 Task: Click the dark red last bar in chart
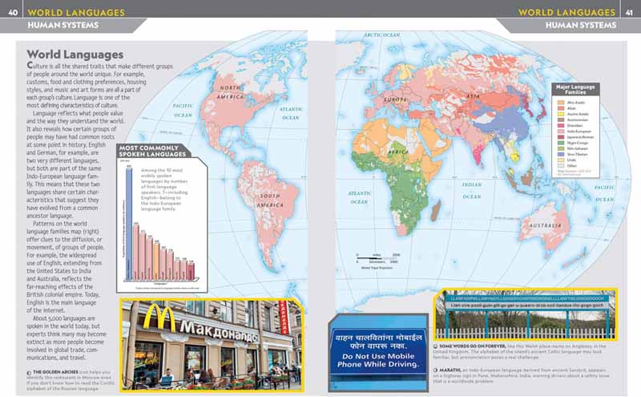[x=191, y=271]
